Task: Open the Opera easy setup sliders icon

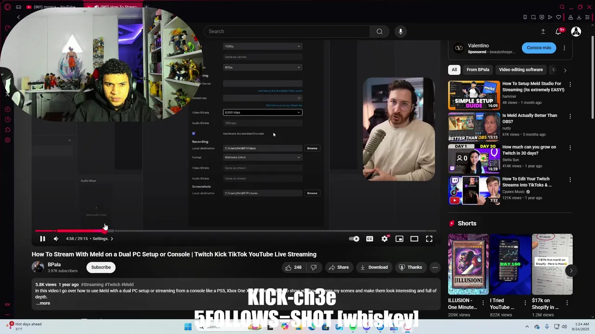Action: [588, 17]
